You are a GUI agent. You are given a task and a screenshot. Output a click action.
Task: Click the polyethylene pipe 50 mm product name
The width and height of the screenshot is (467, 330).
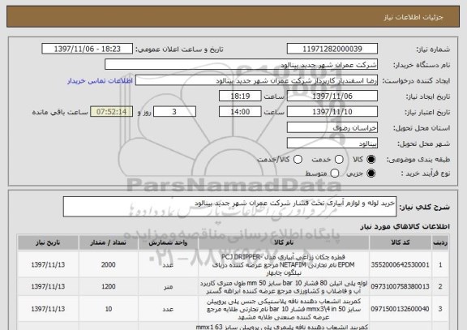(284, 286)
